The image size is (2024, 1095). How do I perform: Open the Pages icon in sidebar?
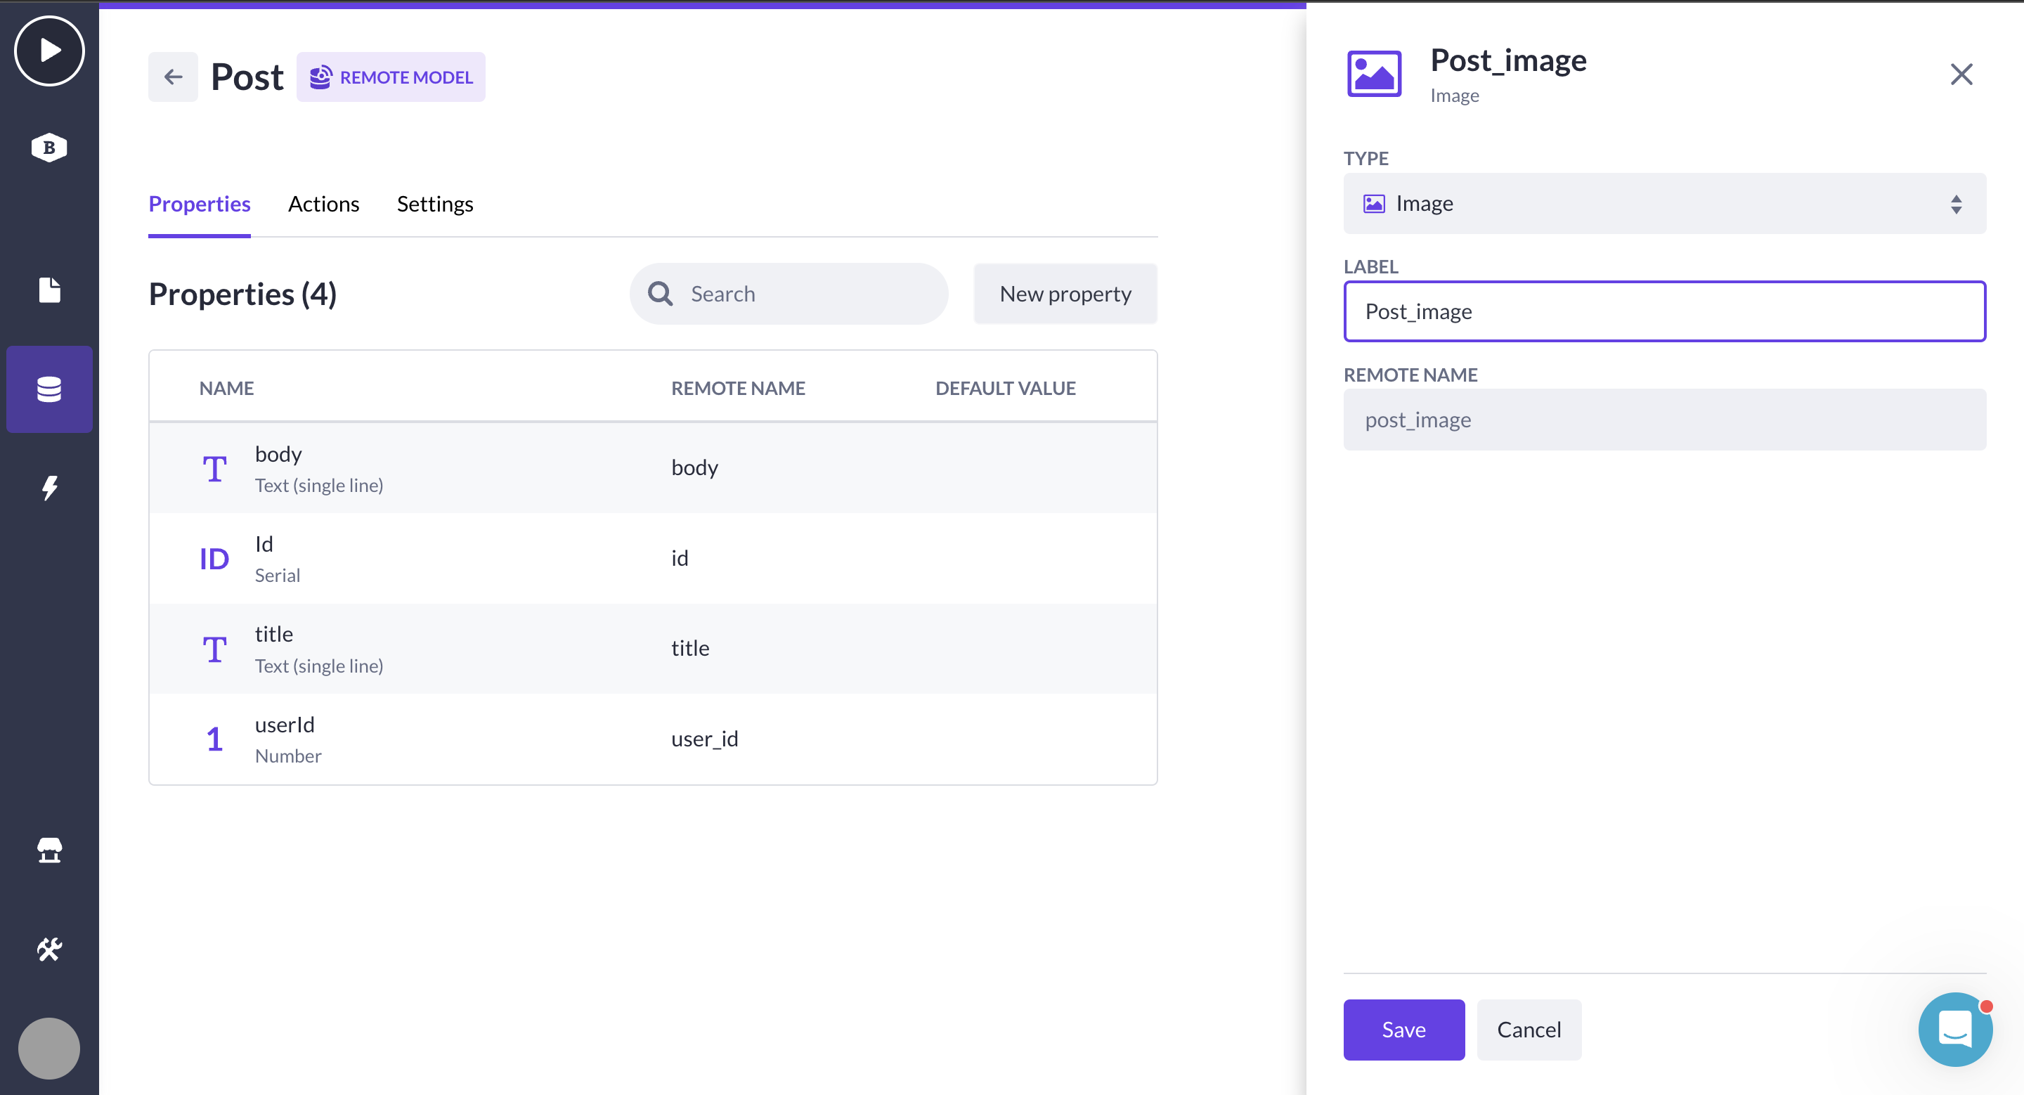point(49,290)
